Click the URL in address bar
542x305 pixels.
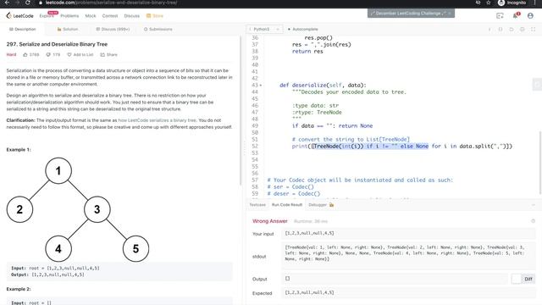click(111, 3)
